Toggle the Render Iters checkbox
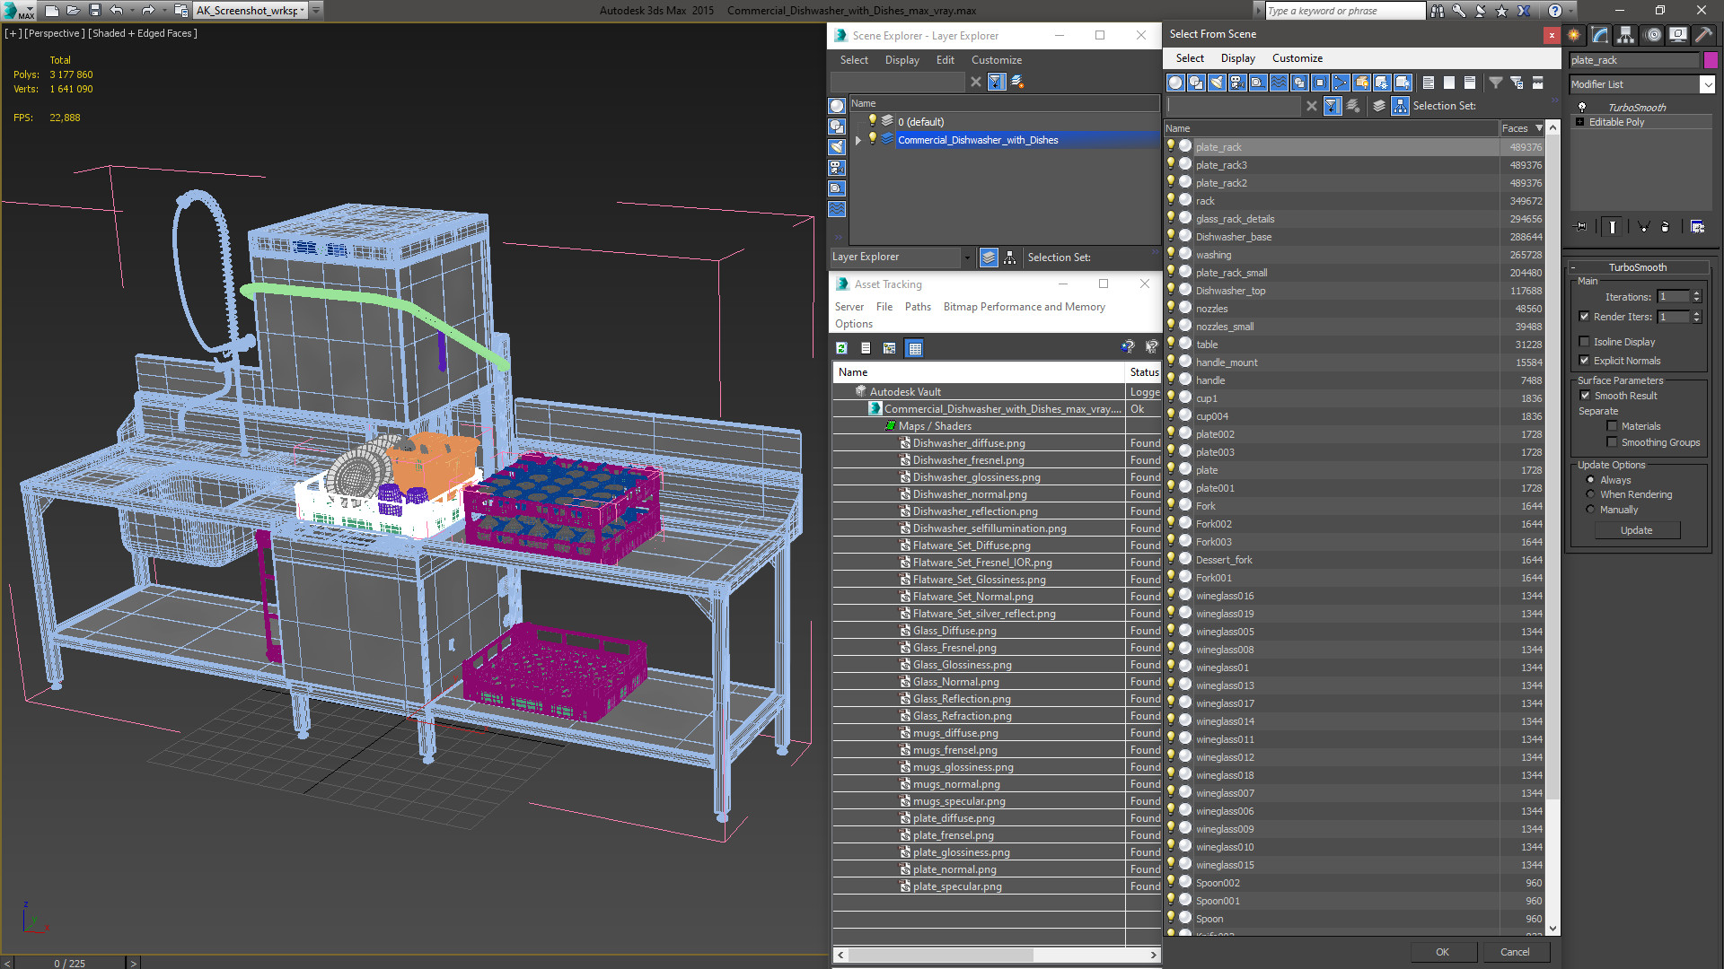The image size is (1724, 969). [1585, 317]
